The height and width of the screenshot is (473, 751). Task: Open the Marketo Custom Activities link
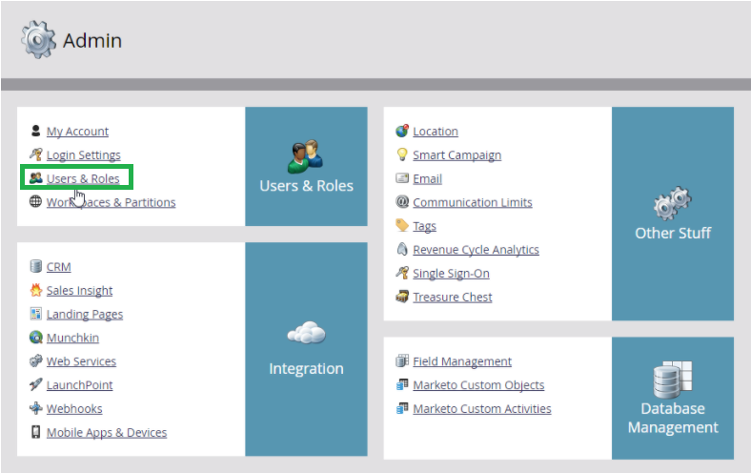click(482, 409)
